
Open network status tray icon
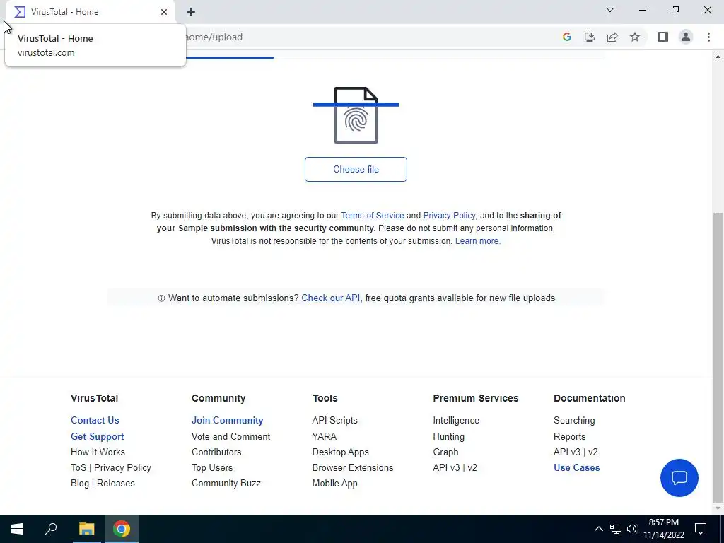[x=616, y=529]
